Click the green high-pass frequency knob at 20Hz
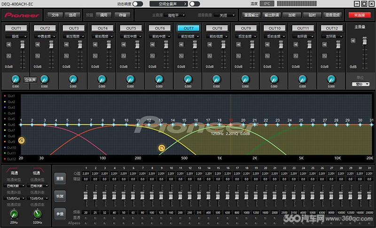Image resolution: width=376 pixels, height=228 pixels. [x=14, y=214]
